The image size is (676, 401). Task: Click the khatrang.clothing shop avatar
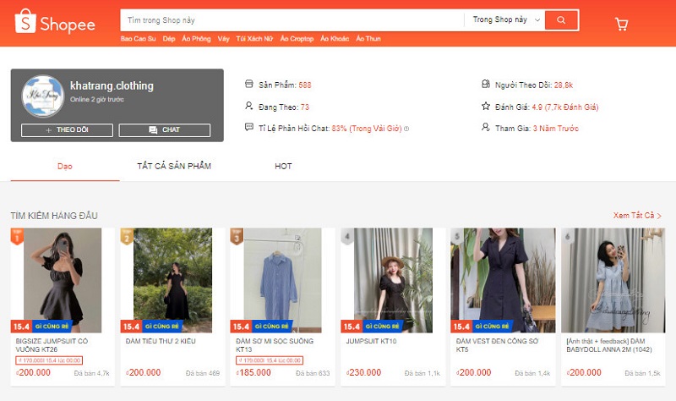pos(43,98)
